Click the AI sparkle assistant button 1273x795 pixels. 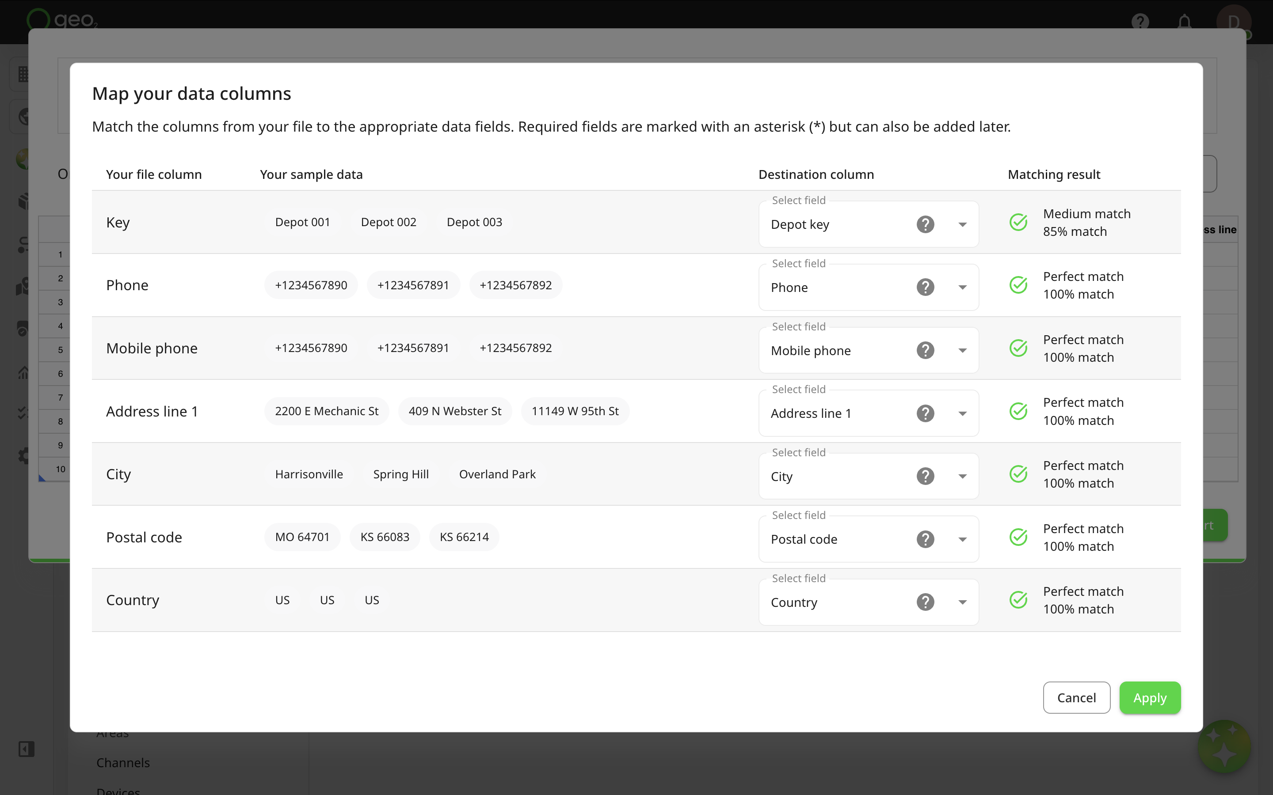(x=1224, y=746)
